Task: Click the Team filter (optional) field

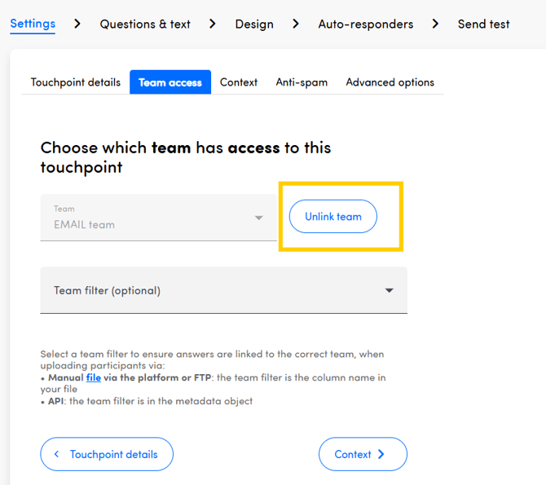Action: coord(212,290)
